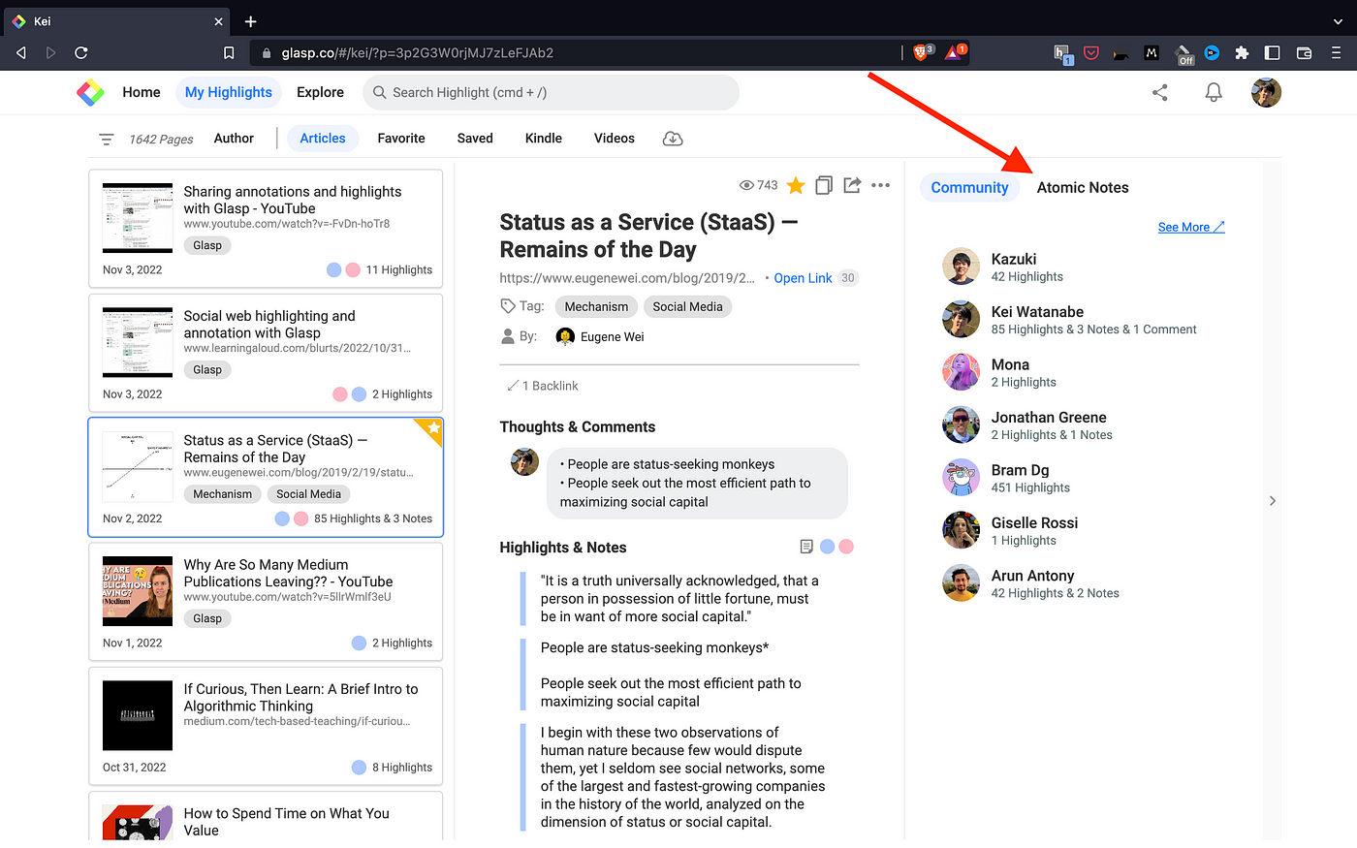Viewport: 1357px width, 848px height.
Task: Click the filter lines icon near 1642 Pages
Action: 107,140
